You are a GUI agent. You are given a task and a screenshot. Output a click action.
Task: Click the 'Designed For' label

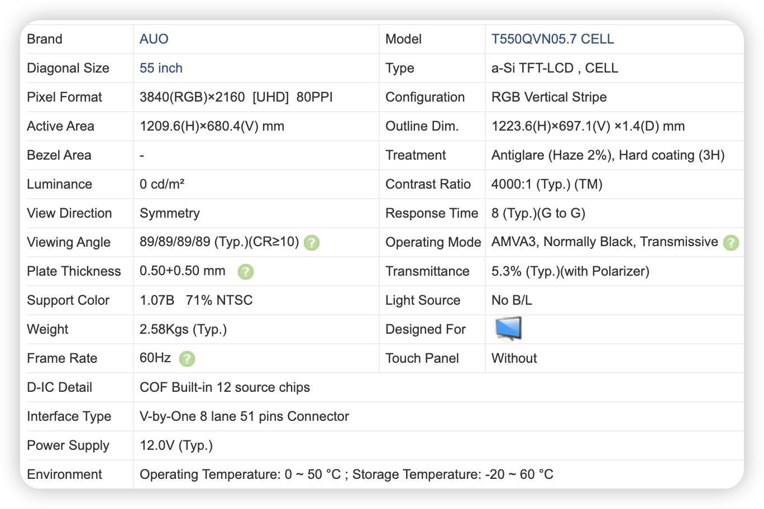(426, 329)
